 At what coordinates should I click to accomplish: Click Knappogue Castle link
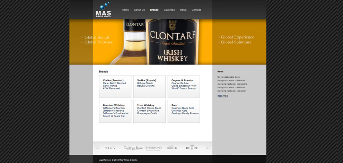pos(147,113)
